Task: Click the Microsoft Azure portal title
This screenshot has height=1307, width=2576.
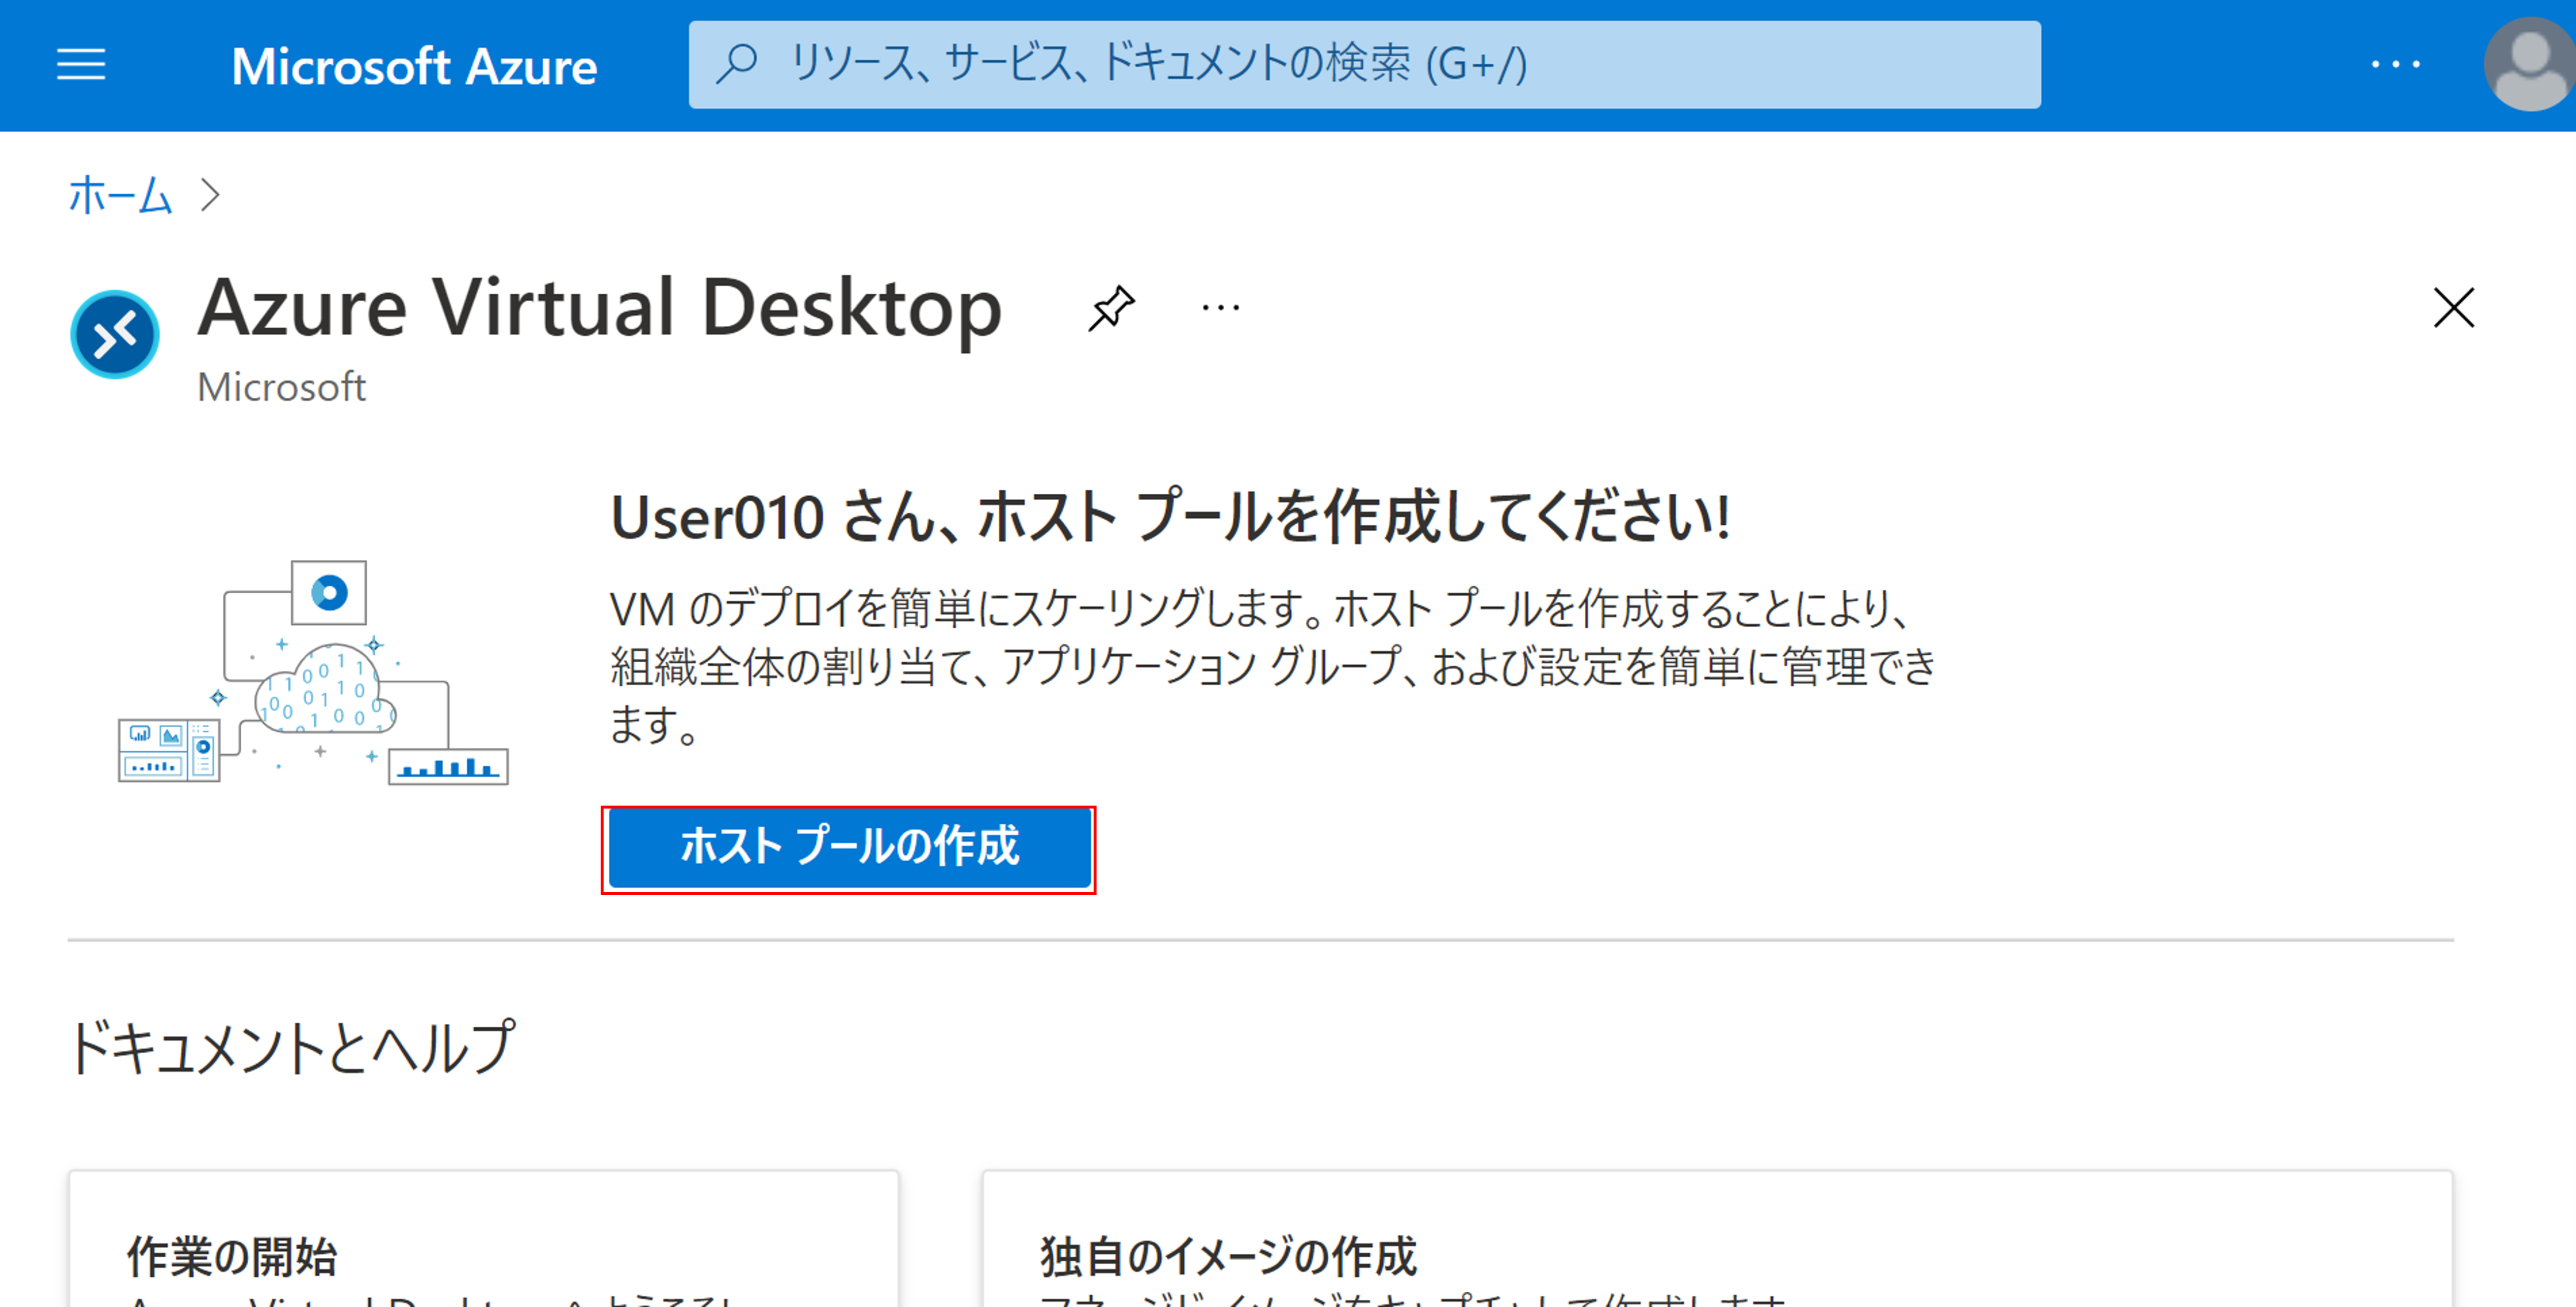Action: click(x=414, y=67)
